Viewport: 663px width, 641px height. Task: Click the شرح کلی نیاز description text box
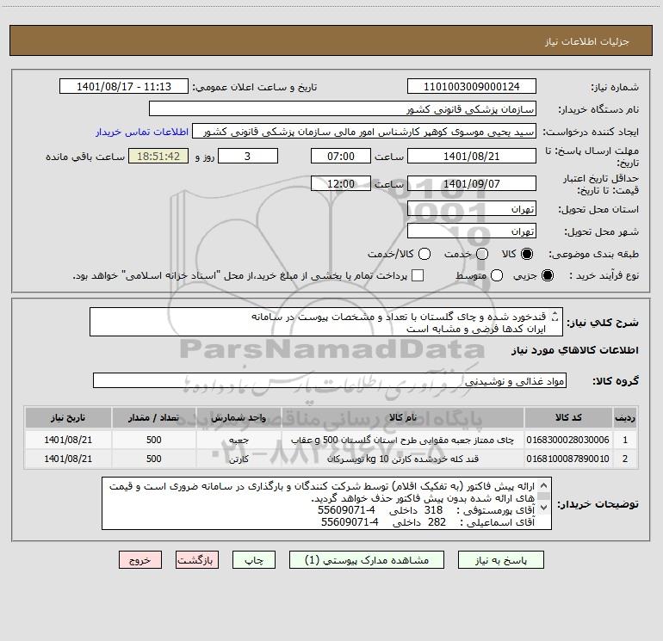[326, 322]
